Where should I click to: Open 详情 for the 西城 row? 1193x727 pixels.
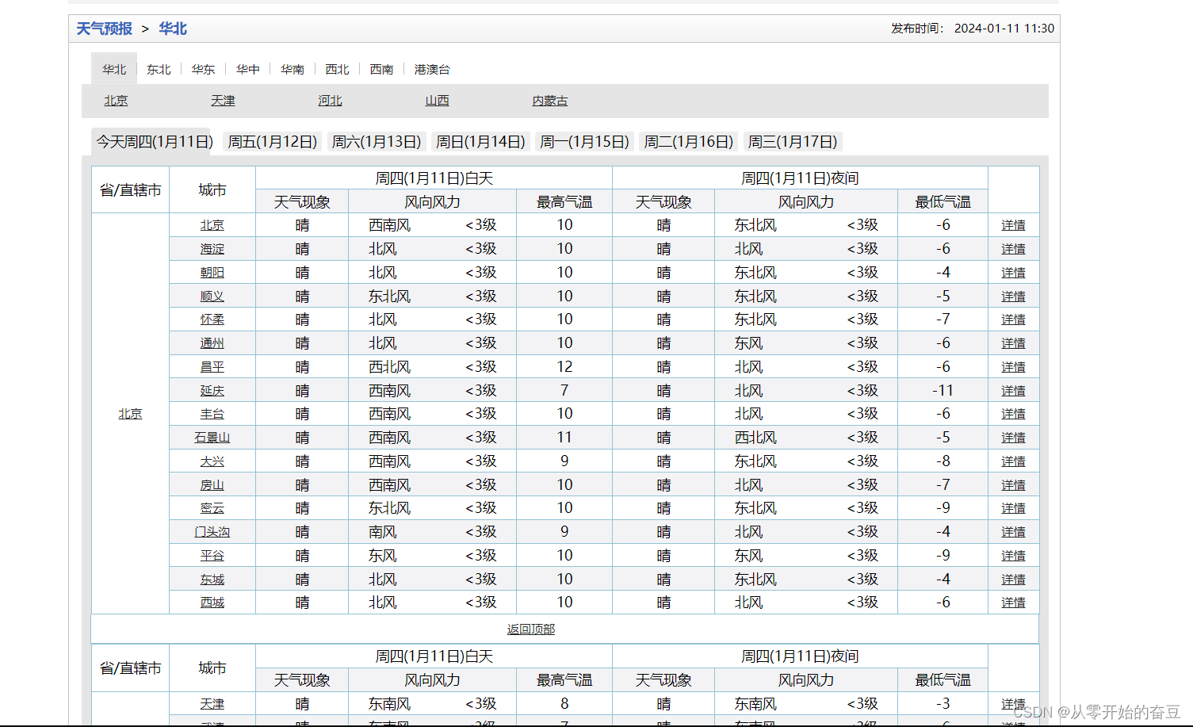pos(1013,603)
